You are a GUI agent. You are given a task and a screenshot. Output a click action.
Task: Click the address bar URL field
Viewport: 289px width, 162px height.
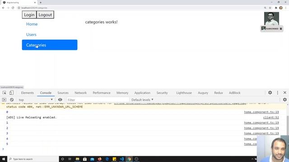[140, 8]
